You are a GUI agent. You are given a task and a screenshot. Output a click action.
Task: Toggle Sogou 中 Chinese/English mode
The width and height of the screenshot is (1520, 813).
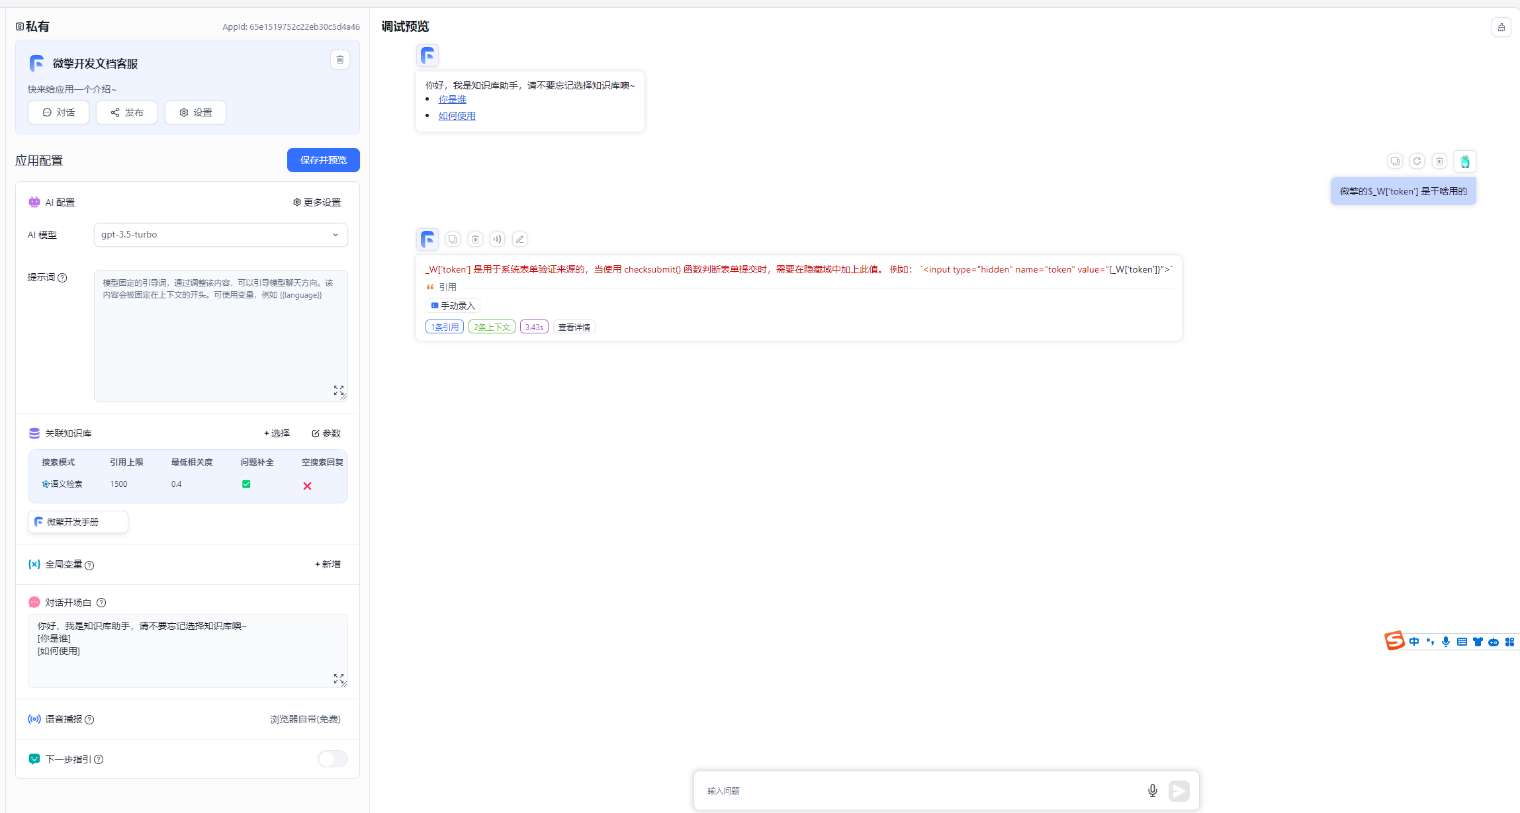coord(1414,642)
